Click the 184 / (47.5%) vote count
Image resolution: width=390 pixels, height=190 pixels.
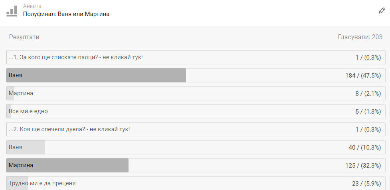363,76
